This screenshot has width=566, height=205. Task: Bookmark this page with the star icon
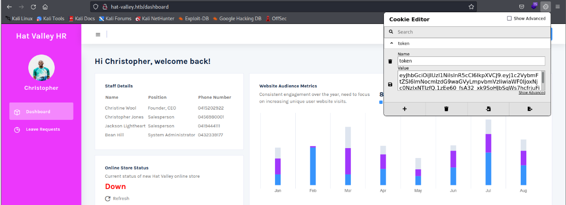471,7
